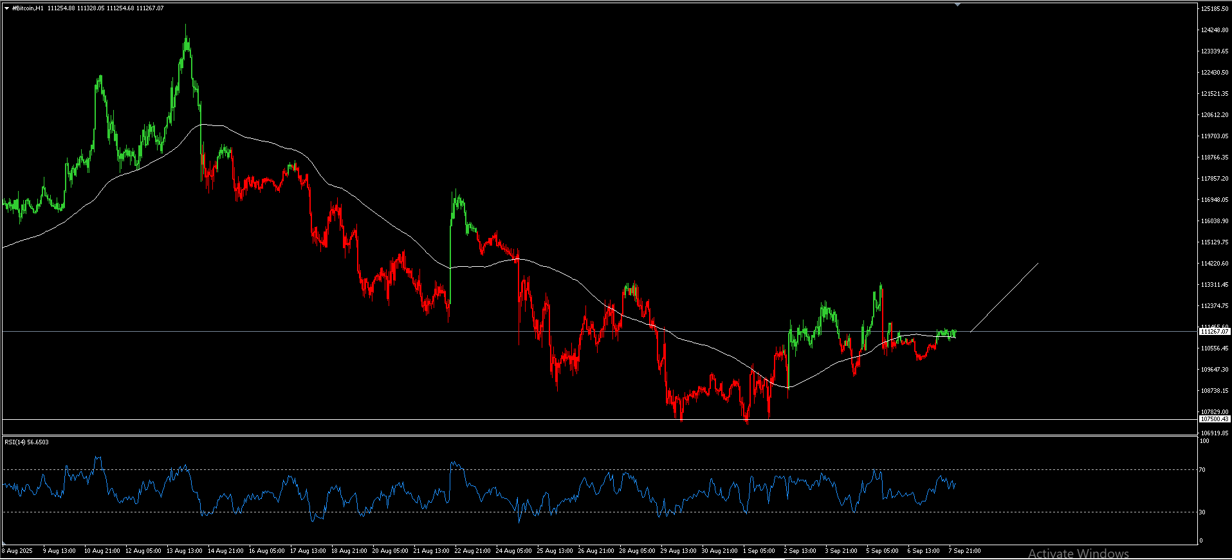This screenshot has width=1232, height=560.
Task: Click the price scale value 125185.50
Action: [x=1215, y=9]
